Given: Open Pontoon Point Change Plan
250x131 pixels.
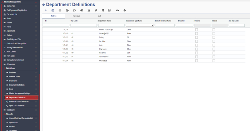Looking at the screenshot, I should (x=16, y=43).
